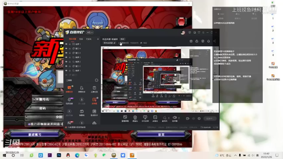Hide the 窗口 4 source with eye icon
This screenshot has height=159, width=283.
pyautogui.click(x=66, y=48)
